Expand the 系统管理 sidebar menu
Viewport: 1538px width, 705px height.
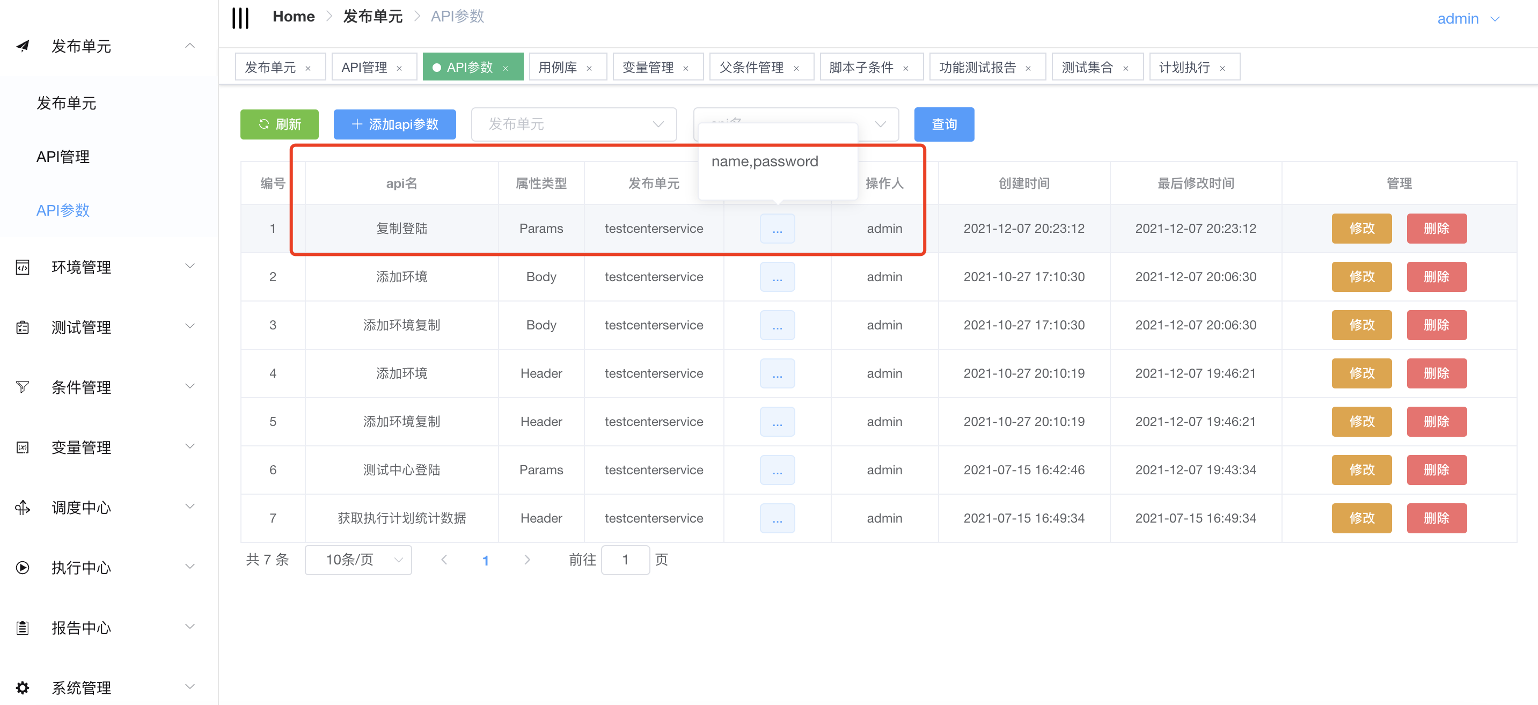click(190, 687)
